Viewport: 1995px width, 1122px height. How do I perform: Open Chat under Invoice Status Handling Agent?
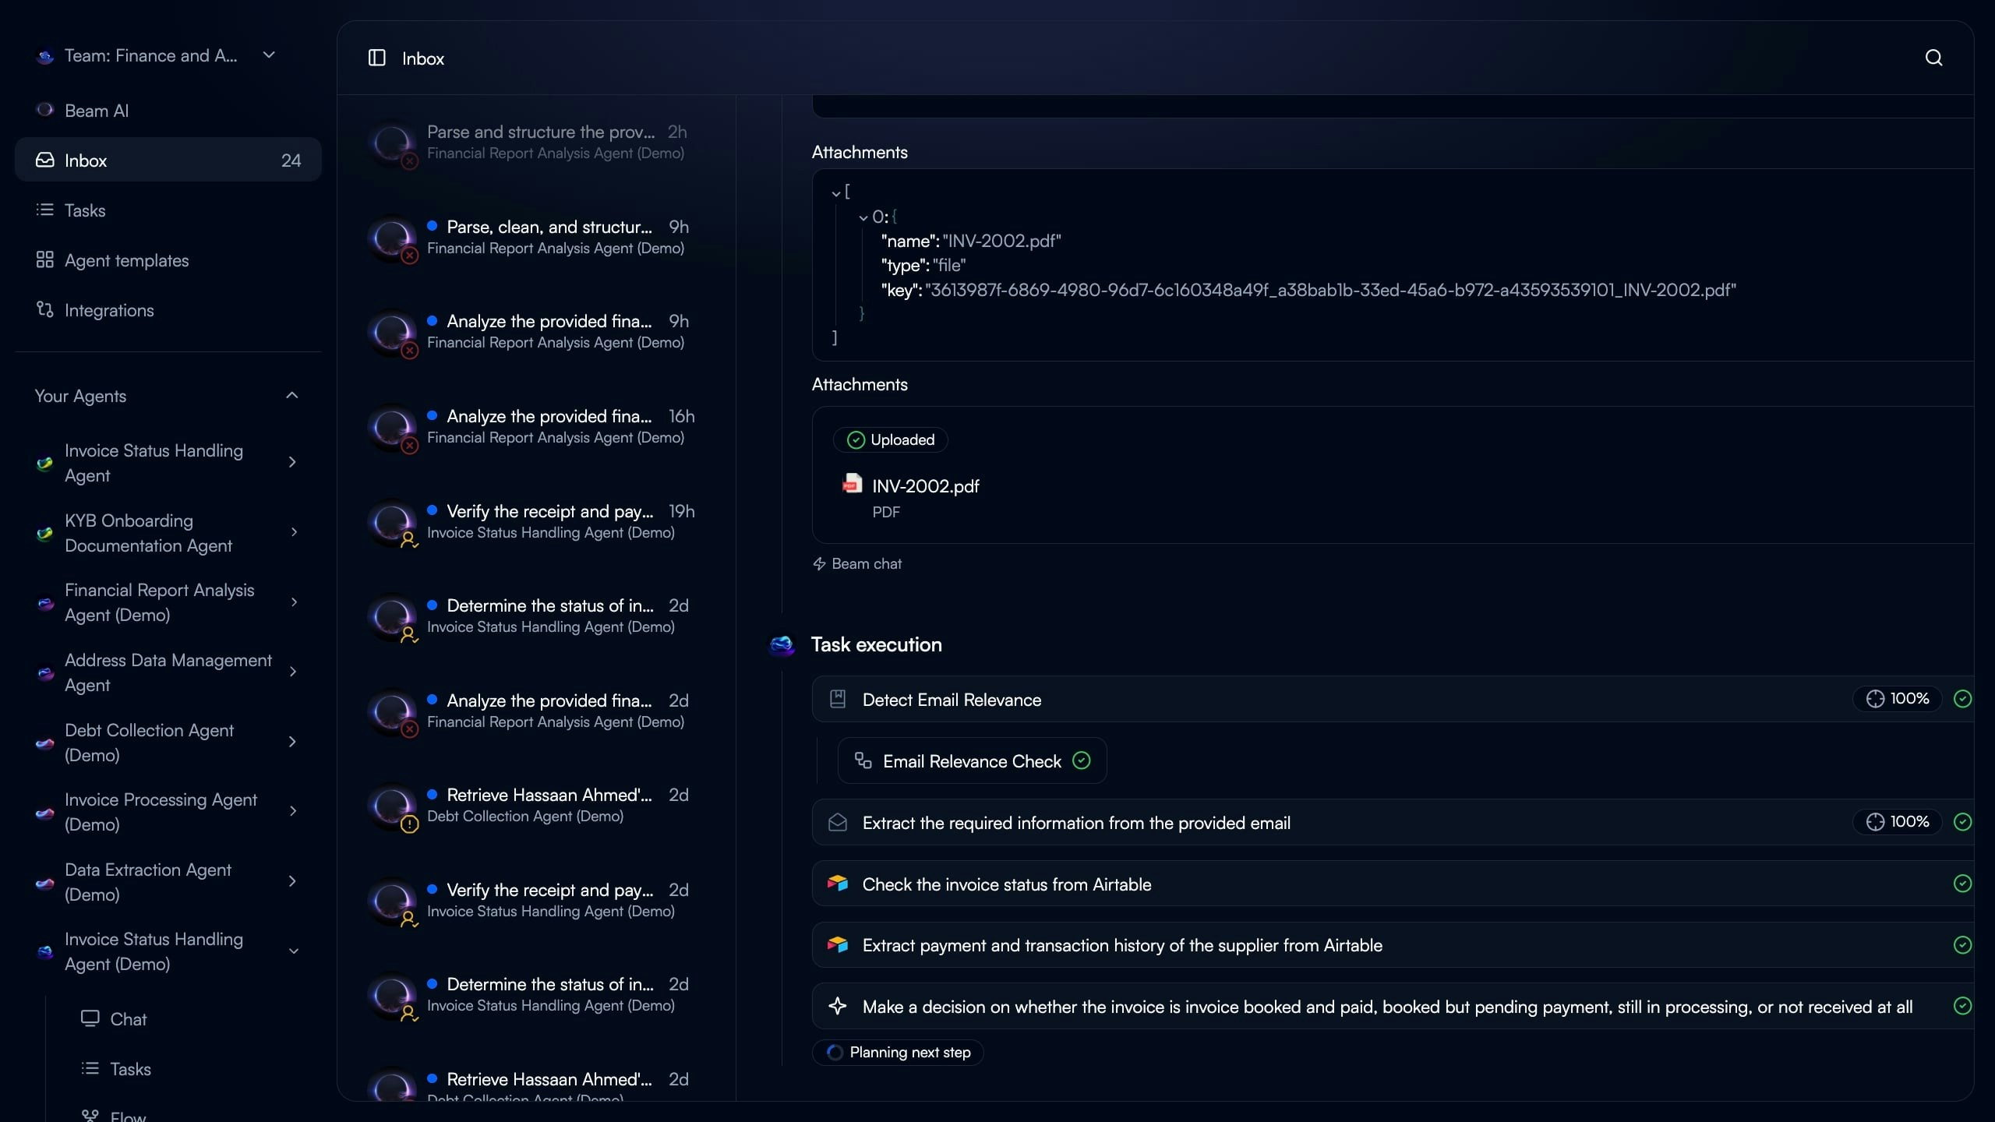tap(128, 1019)
